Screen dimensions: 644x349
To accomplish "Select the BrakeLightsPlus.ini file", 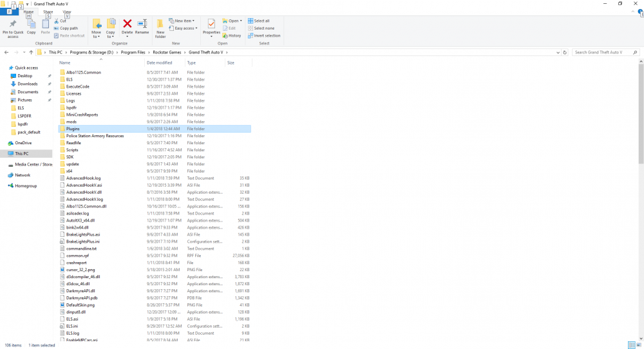I will click(82, 242).
